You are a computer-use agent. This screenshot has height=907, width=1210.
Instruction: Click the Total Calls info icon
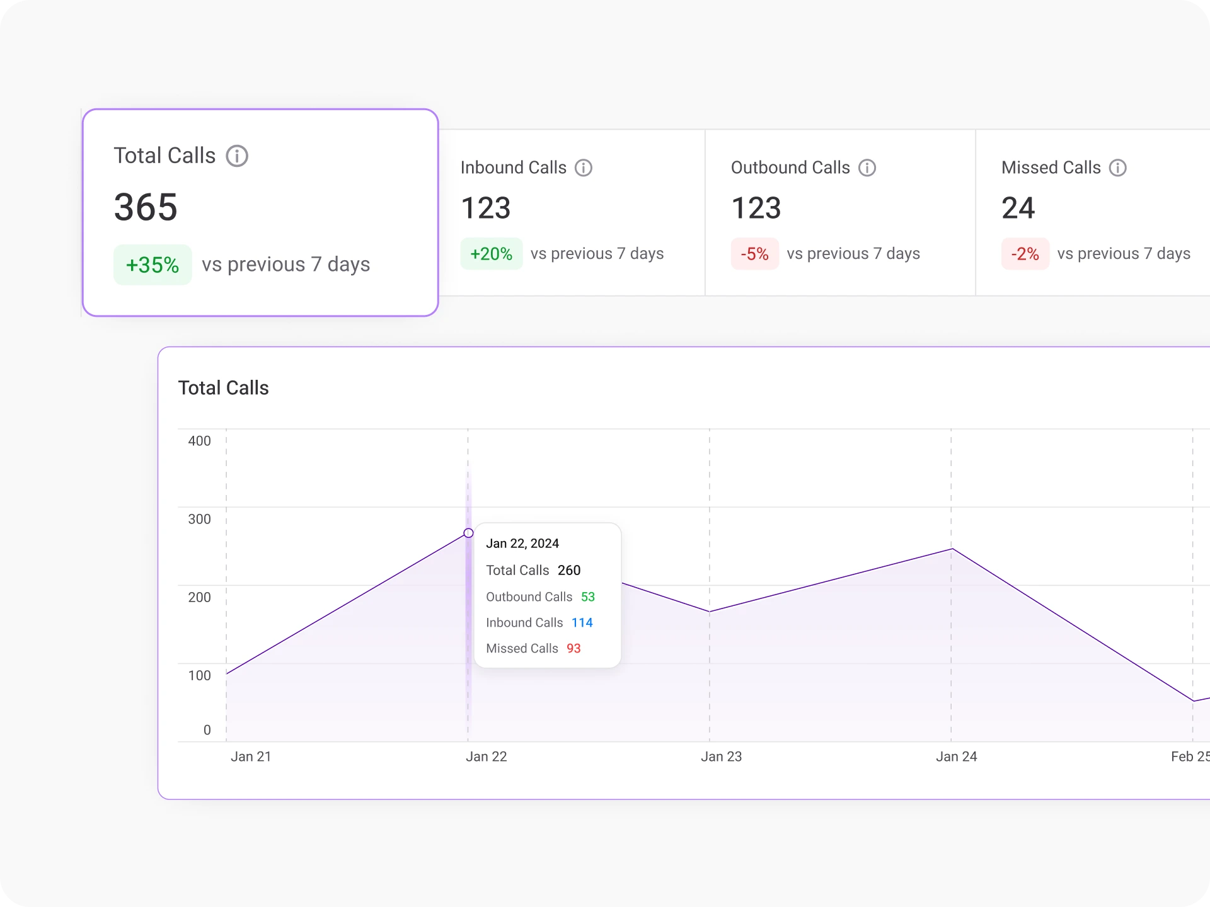[237, 156]
